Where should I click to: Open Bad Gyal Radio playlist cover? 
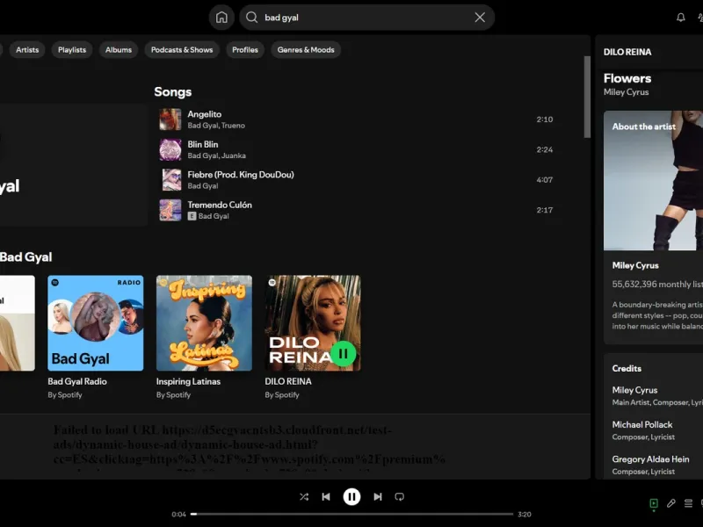pos(96,323)
